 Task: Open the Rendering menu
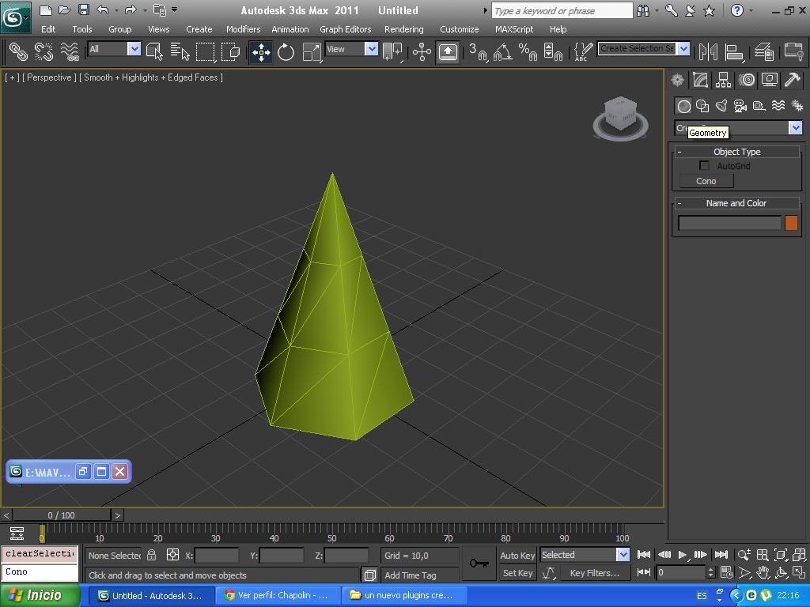(404, 29)
